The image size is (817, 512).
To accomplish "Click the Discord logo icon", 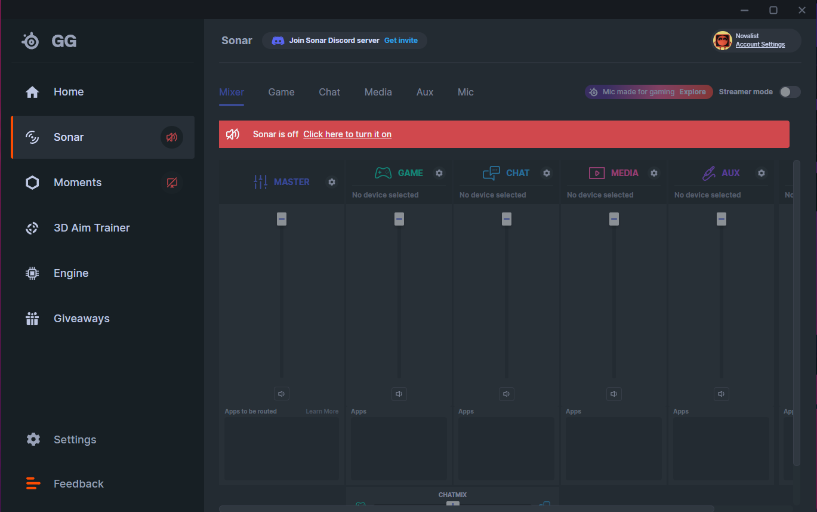I will coord(278,41).
